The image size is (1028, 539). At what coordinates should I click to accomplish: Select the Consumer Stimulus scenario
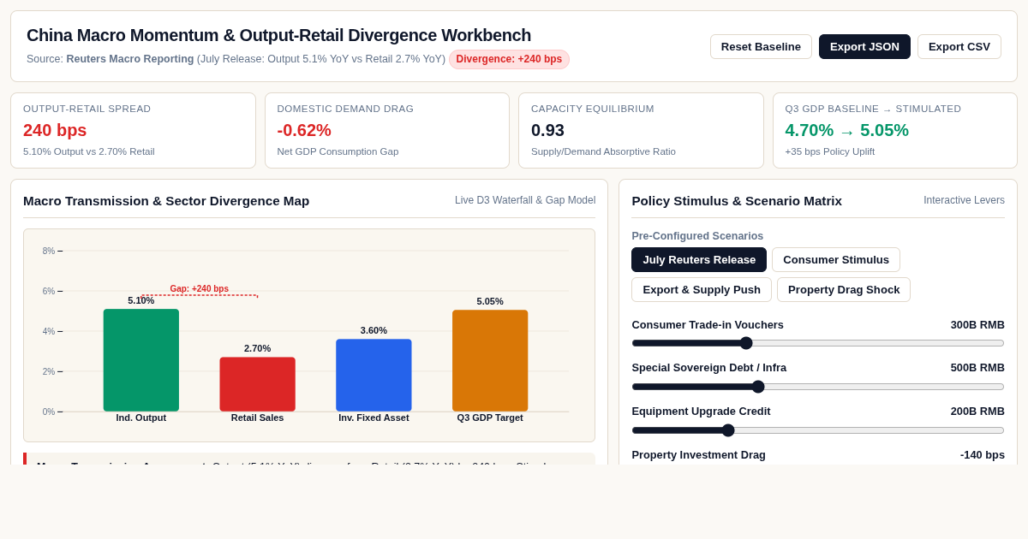[836, 259]
